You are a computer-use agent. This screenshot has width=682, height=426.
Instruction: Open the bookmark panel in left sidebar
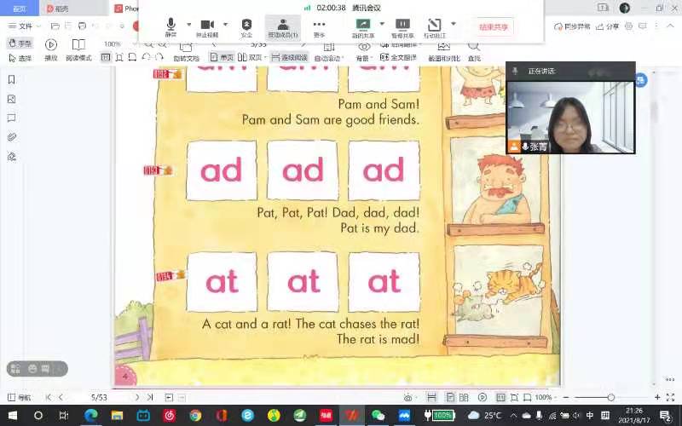pos(12,79)
